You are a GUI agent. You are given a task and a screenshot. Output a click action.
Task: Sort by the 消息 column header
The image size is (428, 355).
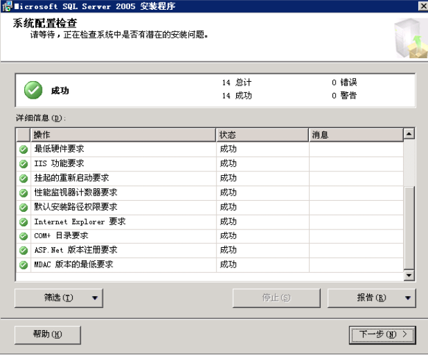tap(356, 135)
